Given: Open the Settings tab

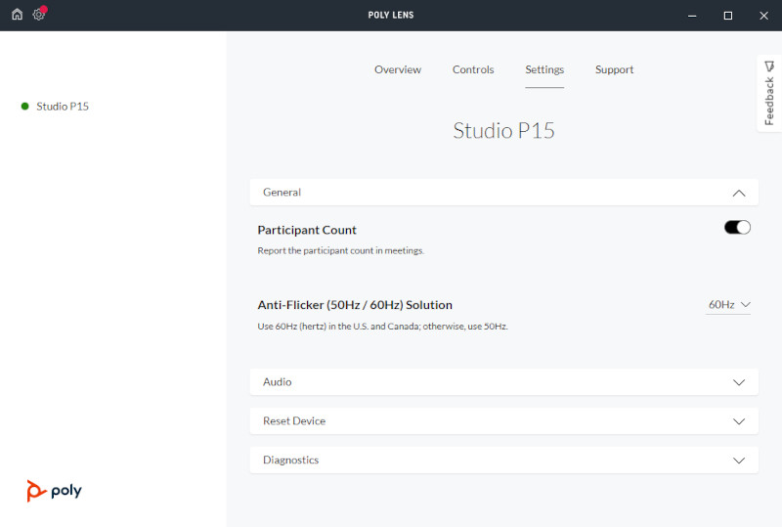Looking at the screenshot, I should (x=544, y=69).
